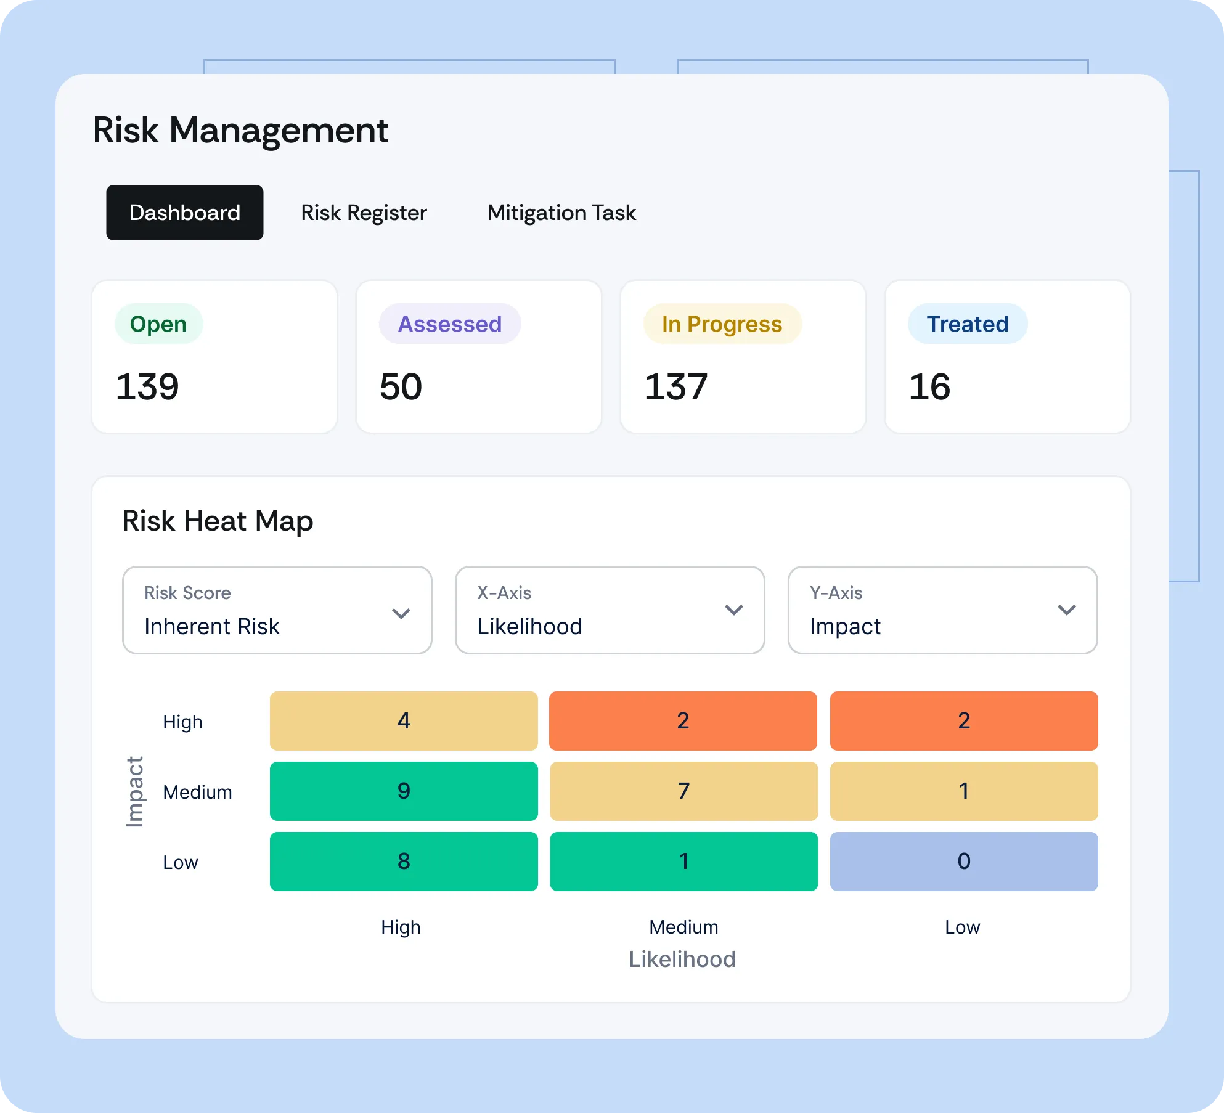
Task: Select the green cell showing 9 risks
Action: click(x=404, y=791)
